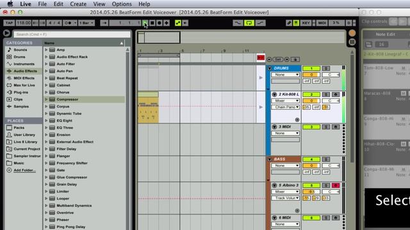The width and height of the screenshot is (410, 230).
Task: Select Plug-ins category in browser
Action: pos(20,92)
